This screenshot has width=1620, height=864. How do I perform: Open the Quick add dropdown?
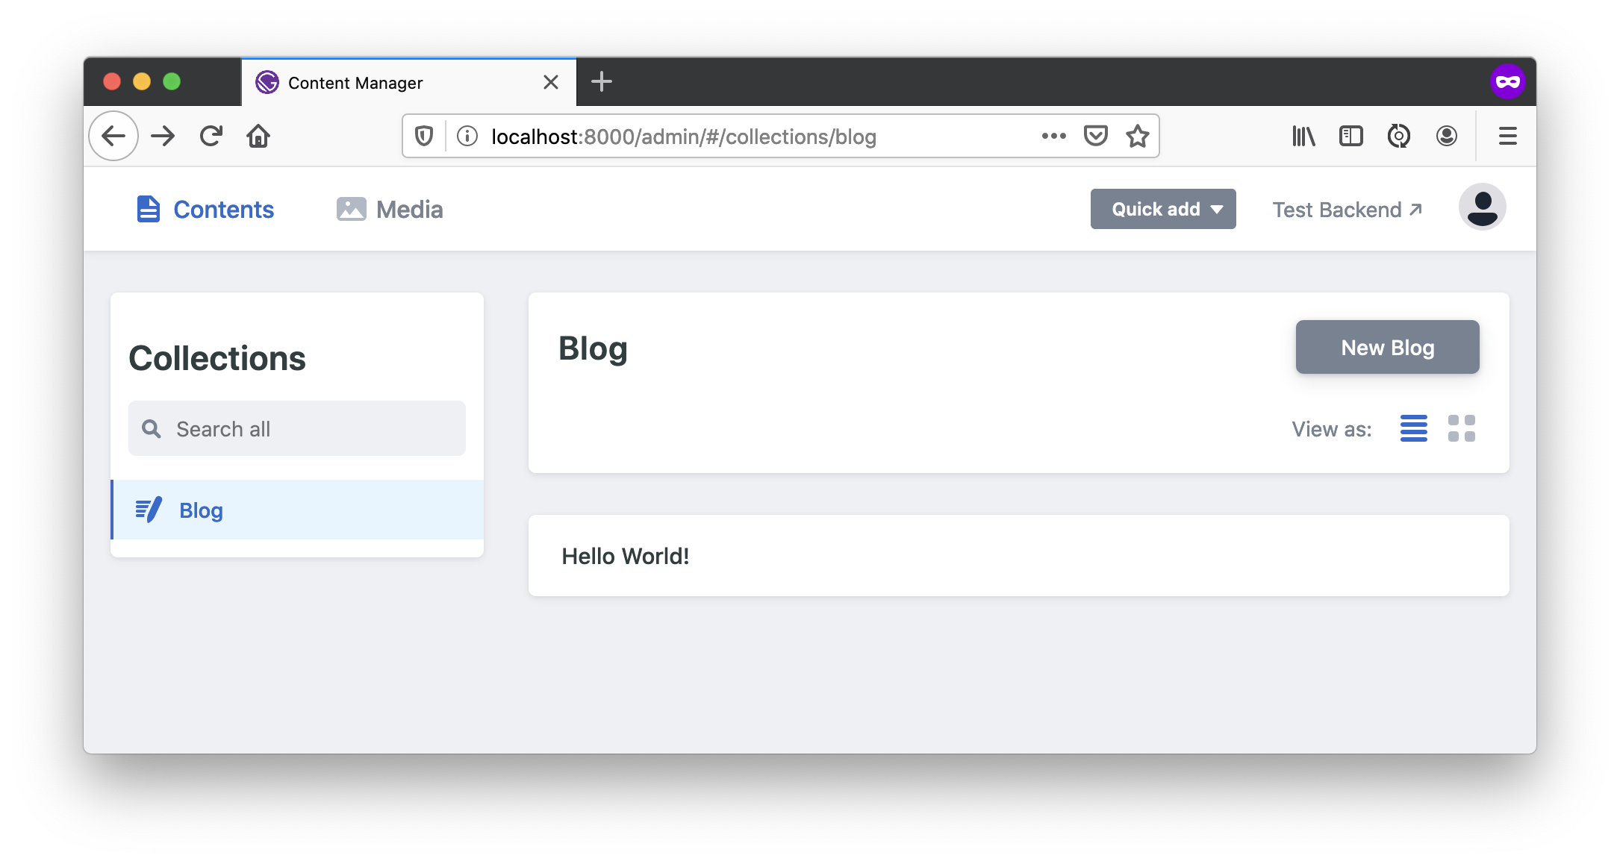pyautogui.click(x=1162, y=209)
